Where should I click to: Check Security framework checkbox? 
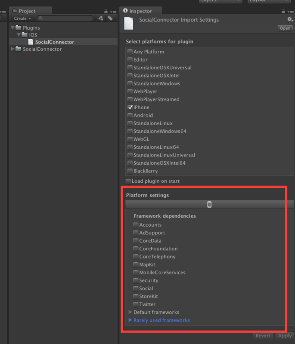point(136,281)
